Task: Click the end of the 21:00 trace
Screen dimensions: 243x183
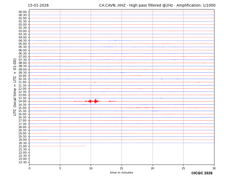Action: pos(86,146)
